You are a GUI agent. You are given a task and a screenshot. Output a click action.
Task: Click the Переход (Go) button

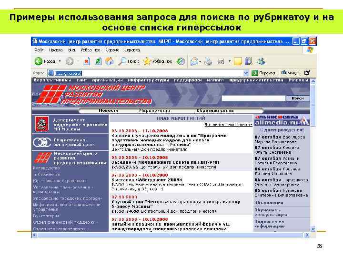click(x=263, y=73)
